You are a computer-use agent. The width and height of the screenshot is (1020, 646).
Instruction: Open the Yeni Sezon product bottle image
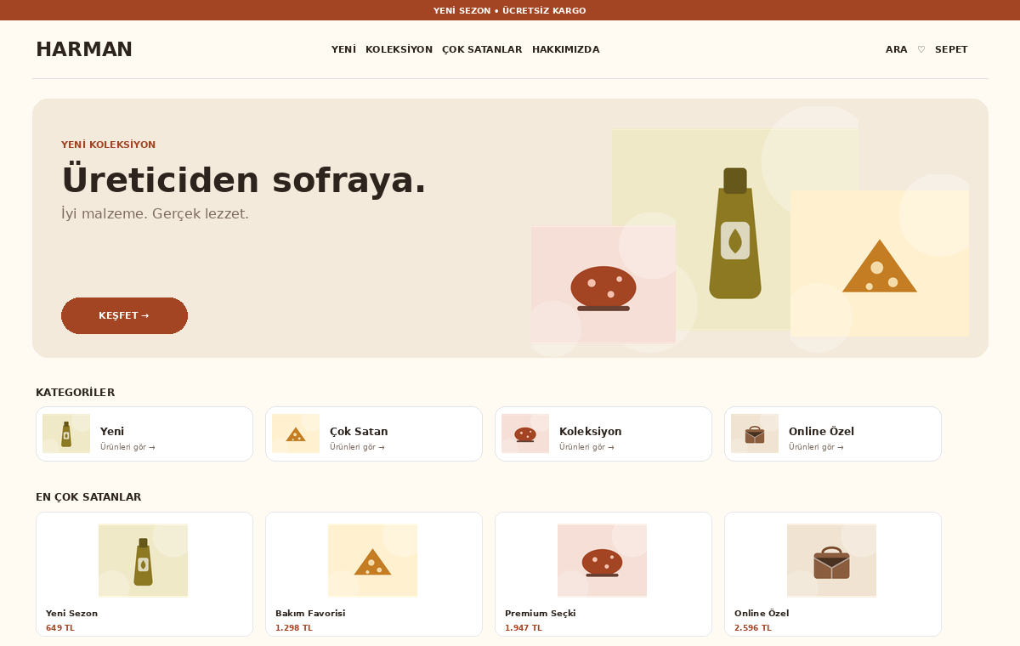click(143, 561)
